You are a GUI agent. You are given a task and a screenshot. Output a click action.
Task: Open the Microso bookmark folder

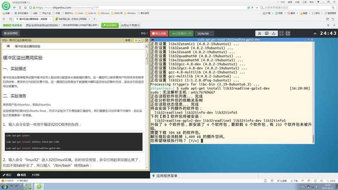click(x=104, y=13)
